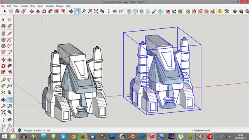Select the Rectangle tool in the left tool set
249x140 pixels.
pos(4,33)
